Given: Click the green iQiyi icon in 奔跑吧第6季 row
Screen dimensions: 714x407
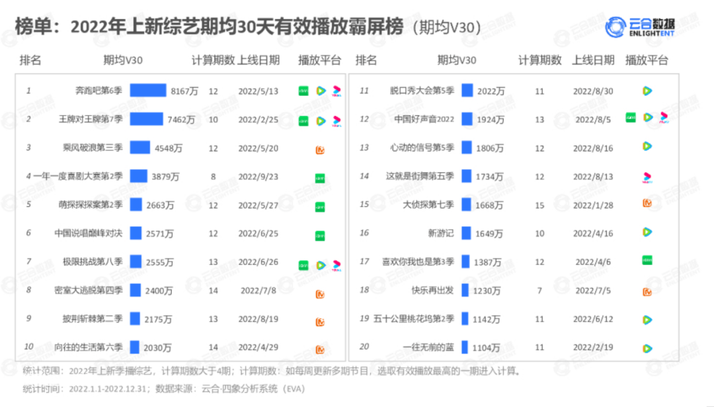Looking at the screenshot, I should pos(303,91).
